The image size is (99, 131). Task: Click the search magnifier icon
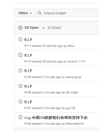(40, 13)
